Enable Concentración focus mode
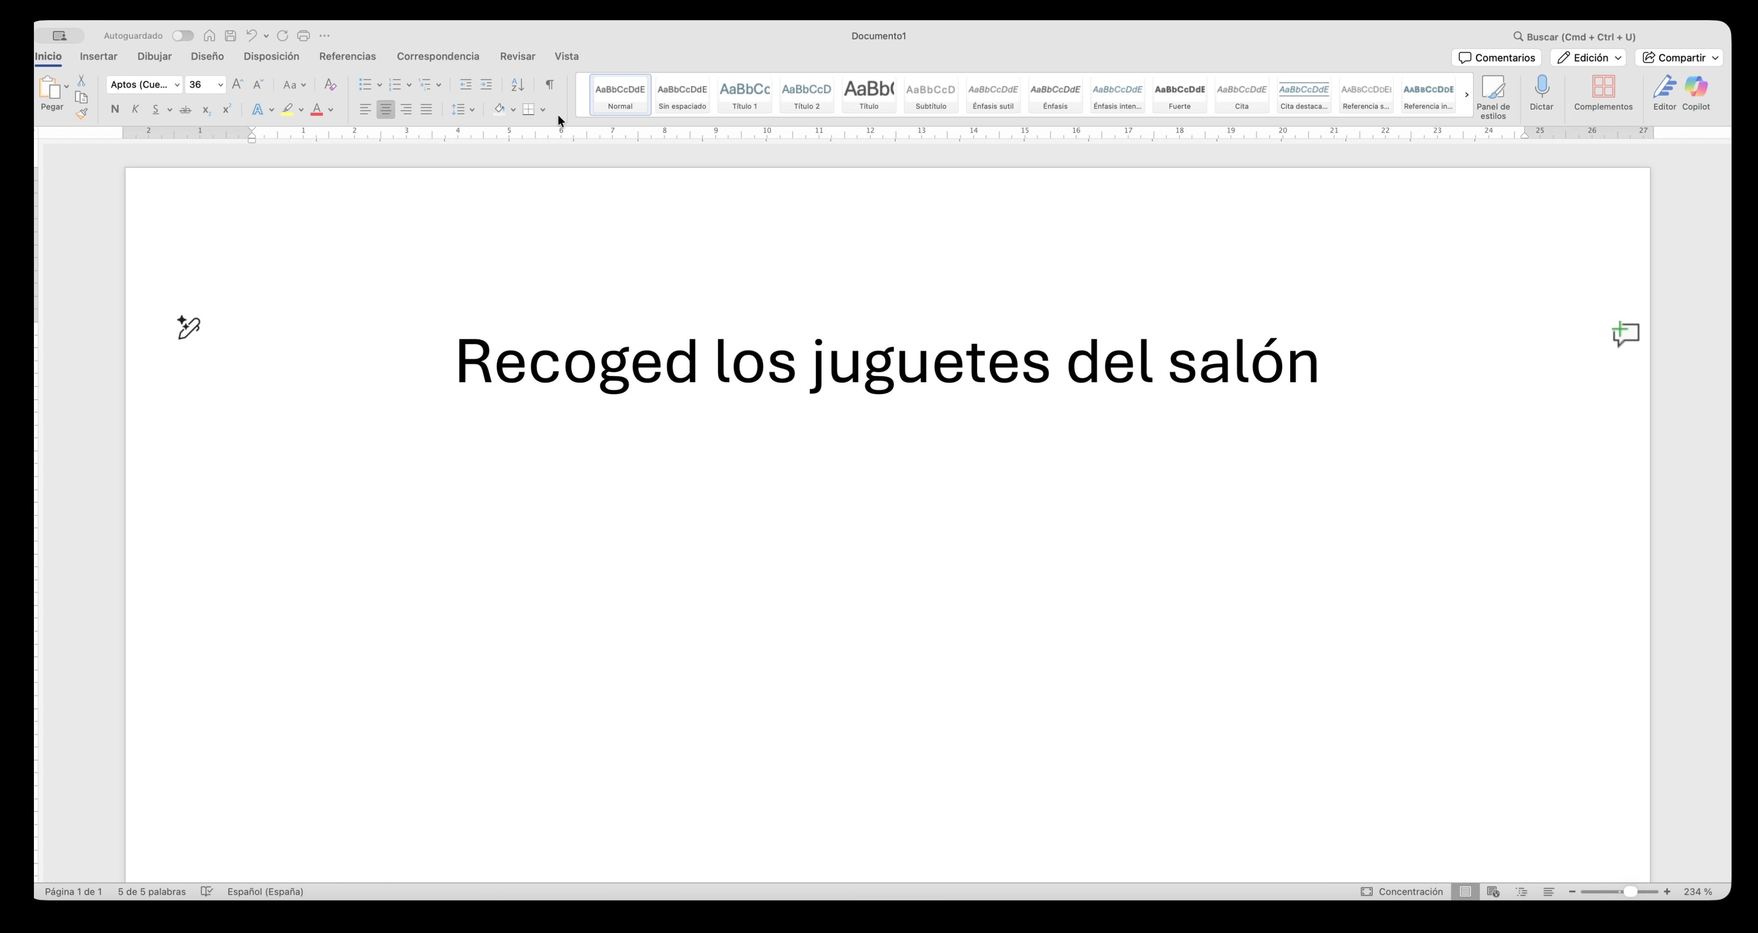Screen dimensions: 1758x933 (1402, 891)
